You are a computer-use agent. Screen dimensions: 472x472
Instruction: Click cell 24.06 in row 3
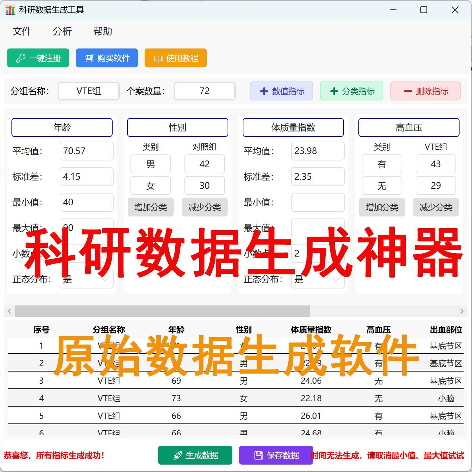pos(311,381)
